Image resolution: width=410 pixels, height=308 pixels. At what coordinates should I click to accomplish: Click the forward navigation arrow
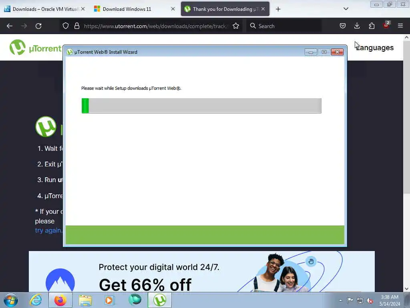click(24, 26)
